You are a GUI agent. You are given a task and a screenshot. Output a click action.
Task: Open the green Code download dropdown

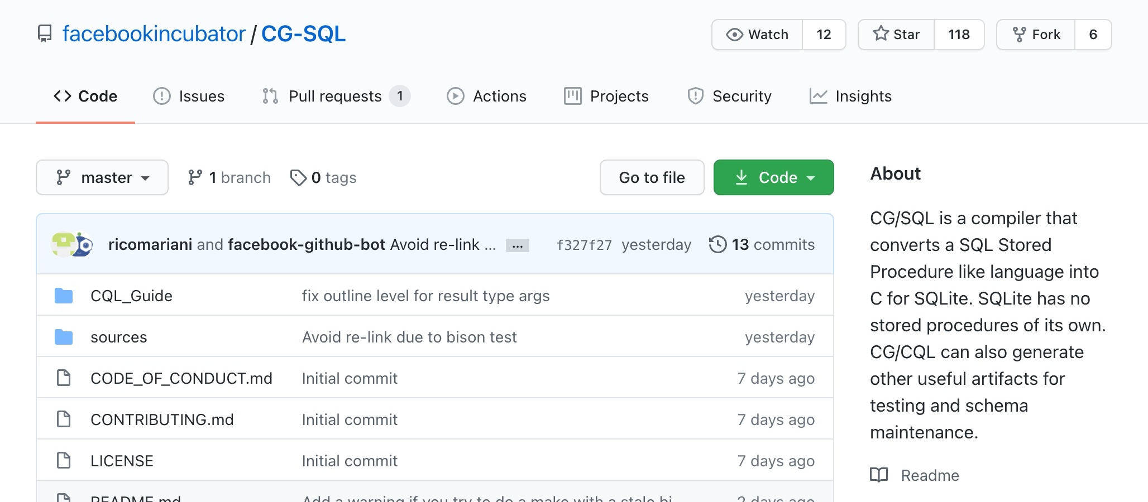click(x=773, y=177)
